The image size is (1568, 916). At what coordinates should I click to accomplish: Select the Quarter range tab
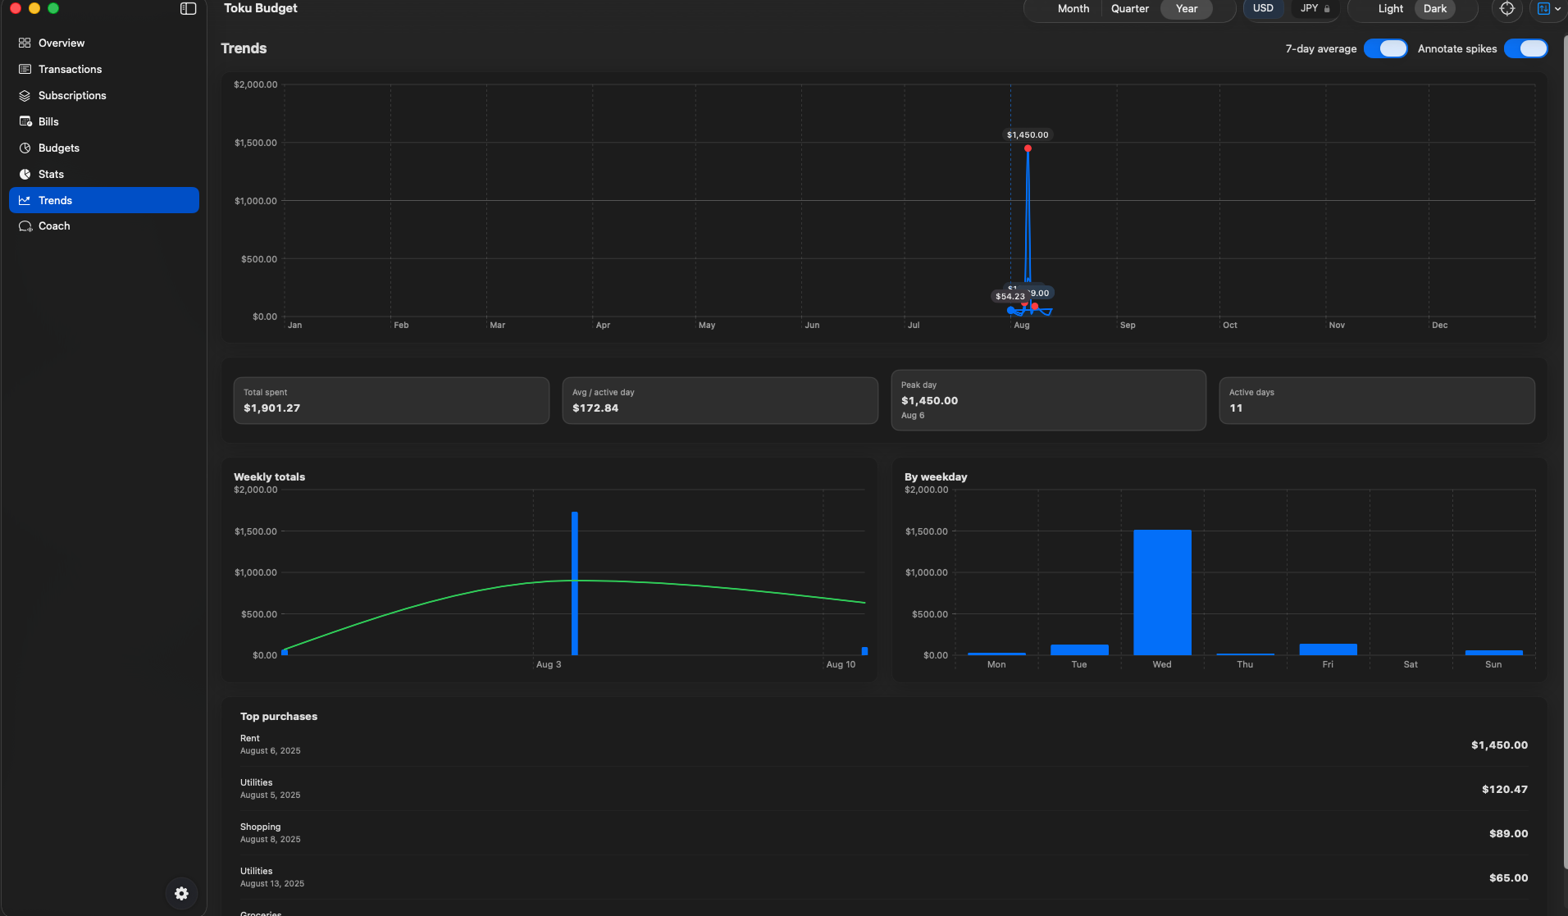pos(1129,9)
